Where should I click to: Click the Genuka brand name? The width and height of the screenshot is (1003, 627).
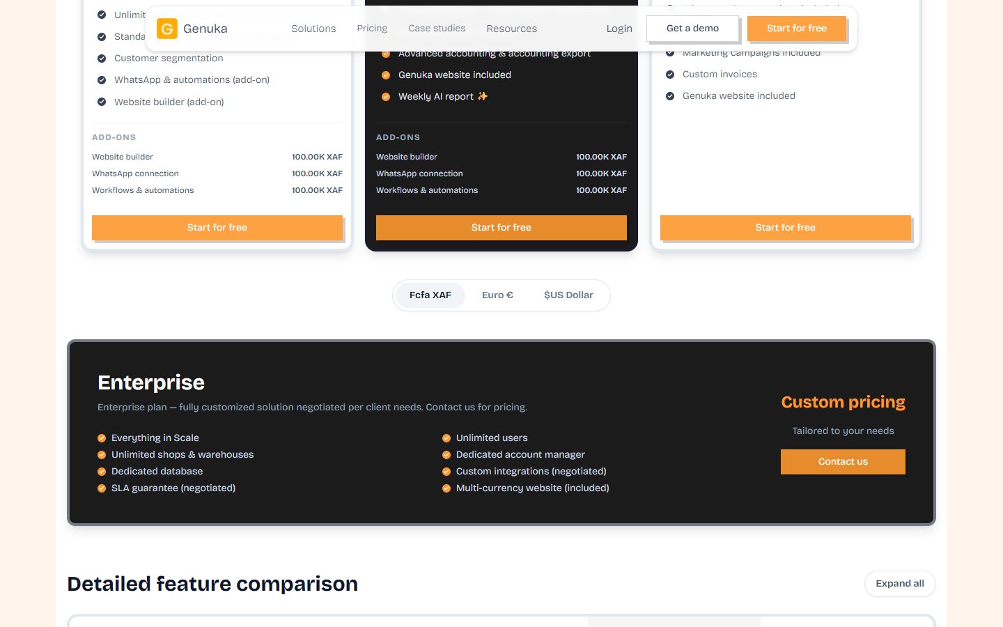[x=205, y=29]
